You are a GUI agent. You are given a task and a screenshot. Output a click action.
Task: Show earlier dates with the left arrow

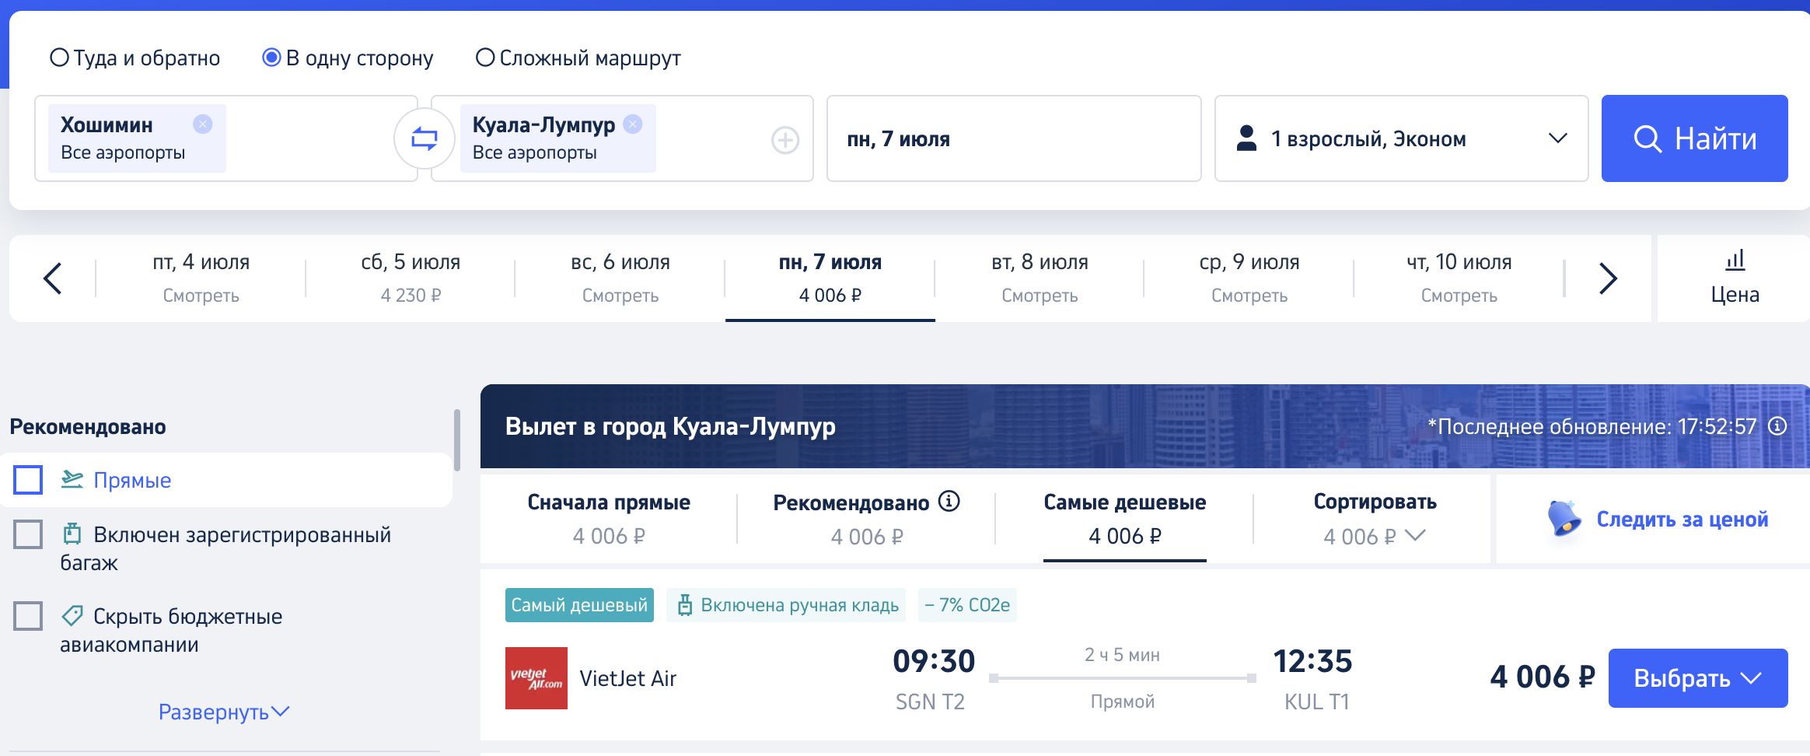click(x=52, y=278)
